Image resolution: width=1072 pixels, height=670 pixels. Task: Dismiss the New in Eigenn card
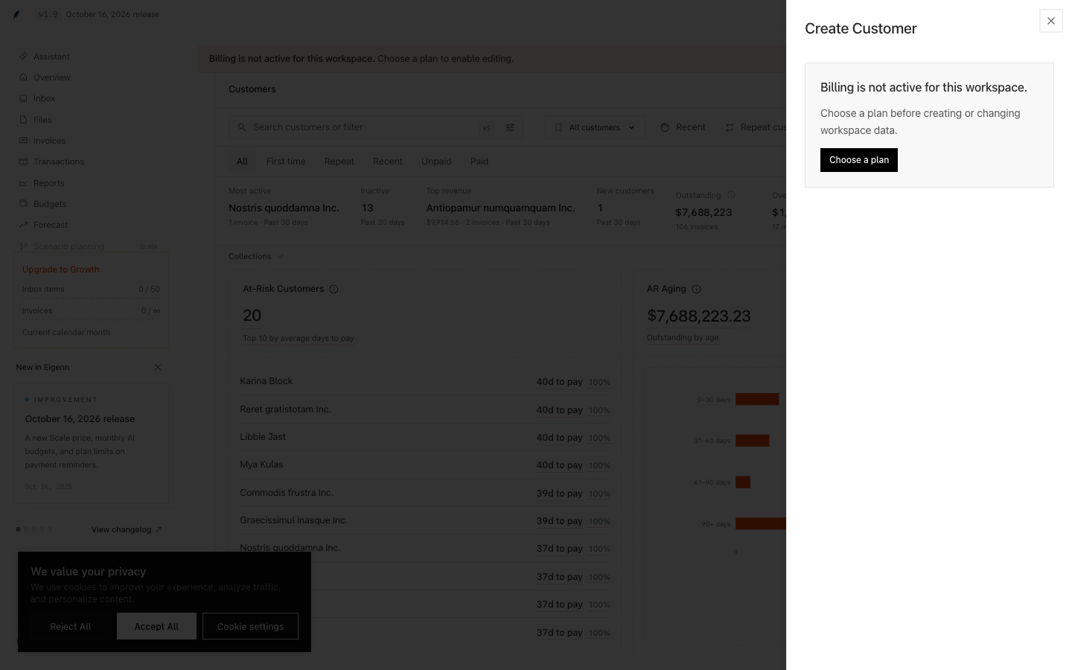pos(158,367)
